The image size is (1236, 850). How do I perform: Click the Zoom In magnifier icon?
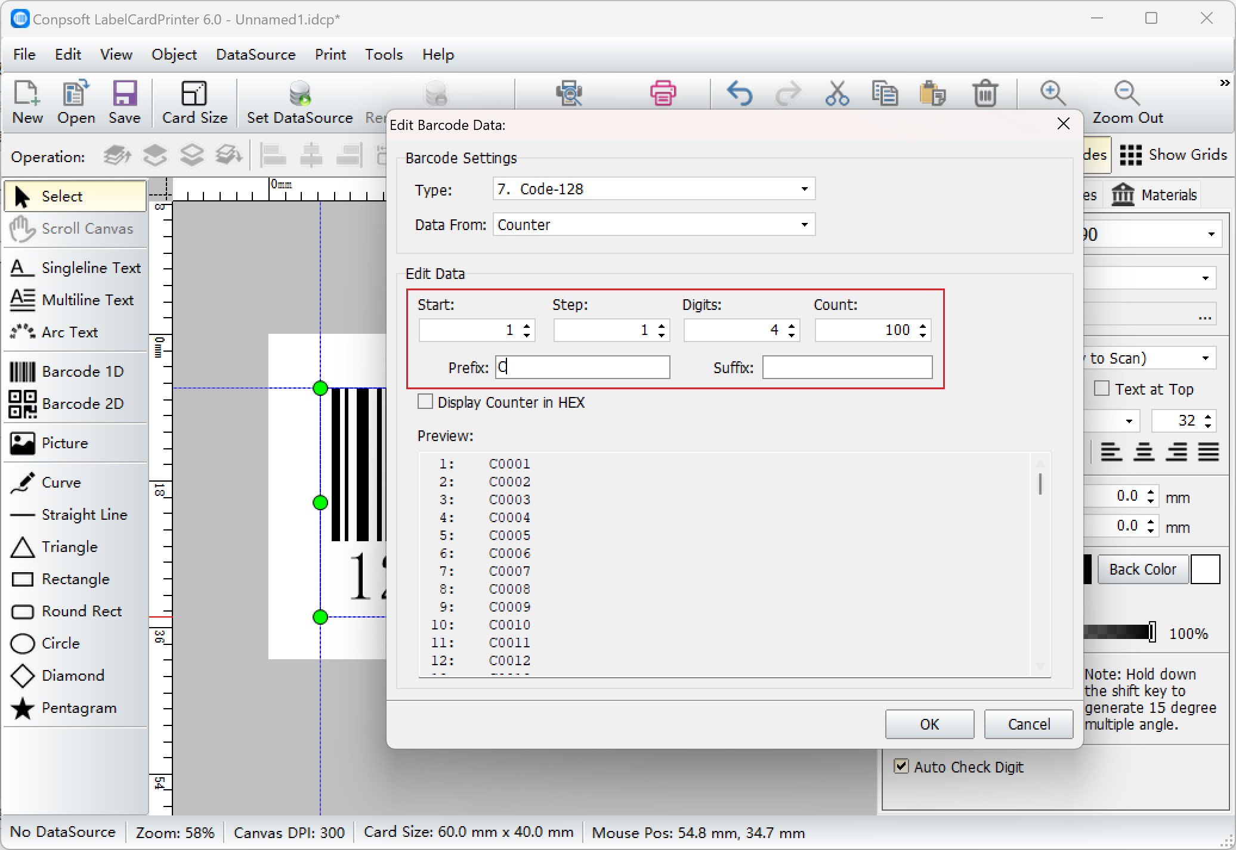pyautogui.click(x=1053, y=94)
